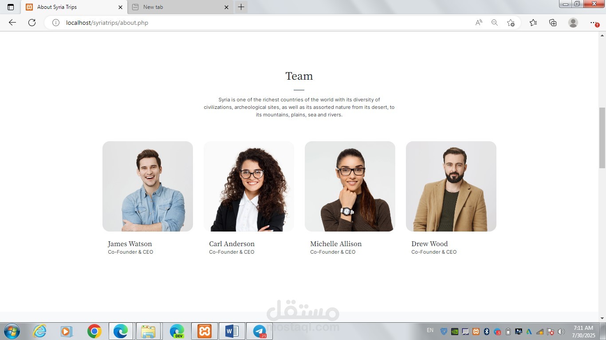Open Microsoft Word from taskbar
Image resolution: width=606 pixels, height=340 pixels.
point(232,331)
